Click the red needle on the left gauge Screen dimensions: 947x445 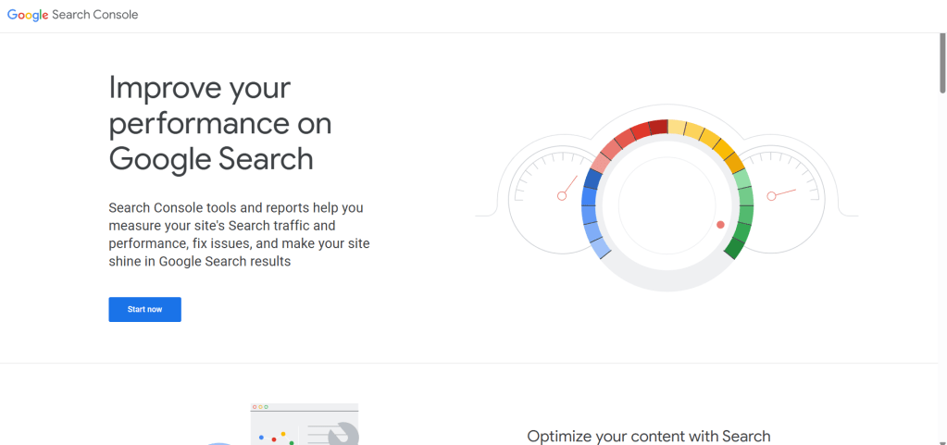(568, 186)
